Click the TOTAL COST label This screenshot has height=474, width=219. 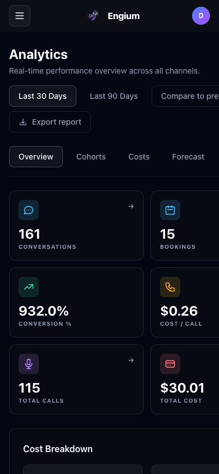point(181,401)
